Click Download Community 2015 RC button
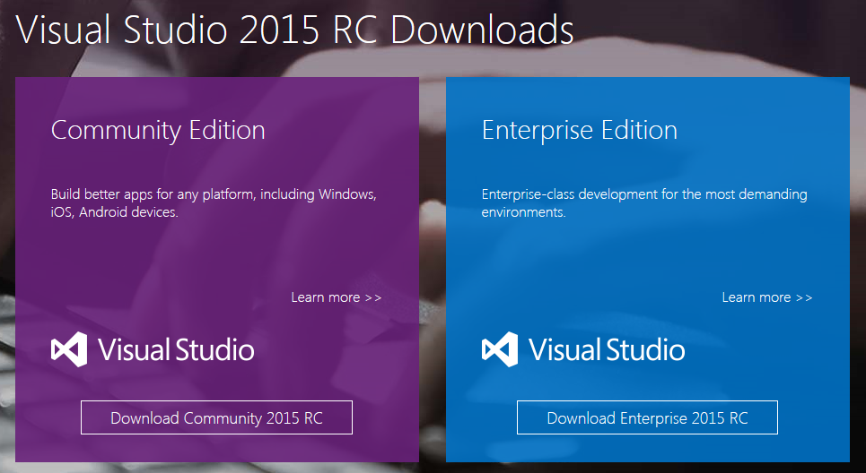Screen dimensions: 866x473 pos(216,417)
